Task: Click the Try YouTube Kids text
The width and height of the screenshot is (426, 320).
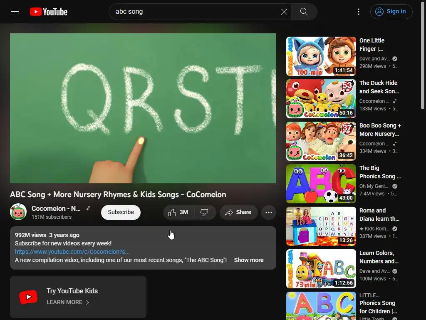Action: (72, 291)
